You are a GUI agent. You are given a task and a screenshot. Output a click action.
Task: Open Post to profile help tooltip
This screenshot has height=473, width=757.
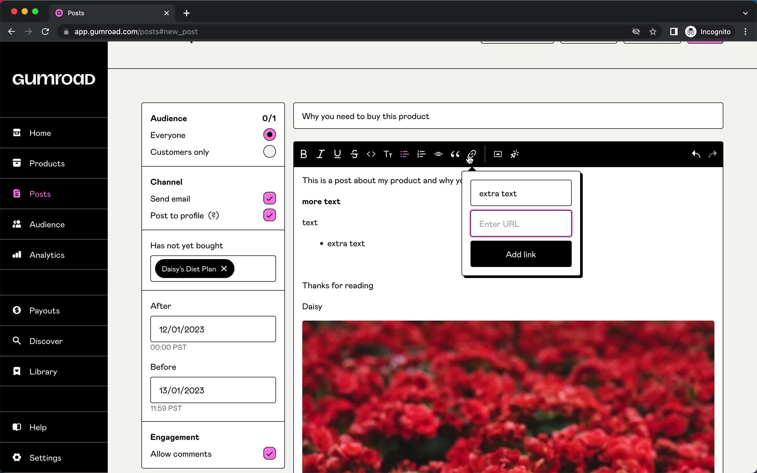point(214,215)
